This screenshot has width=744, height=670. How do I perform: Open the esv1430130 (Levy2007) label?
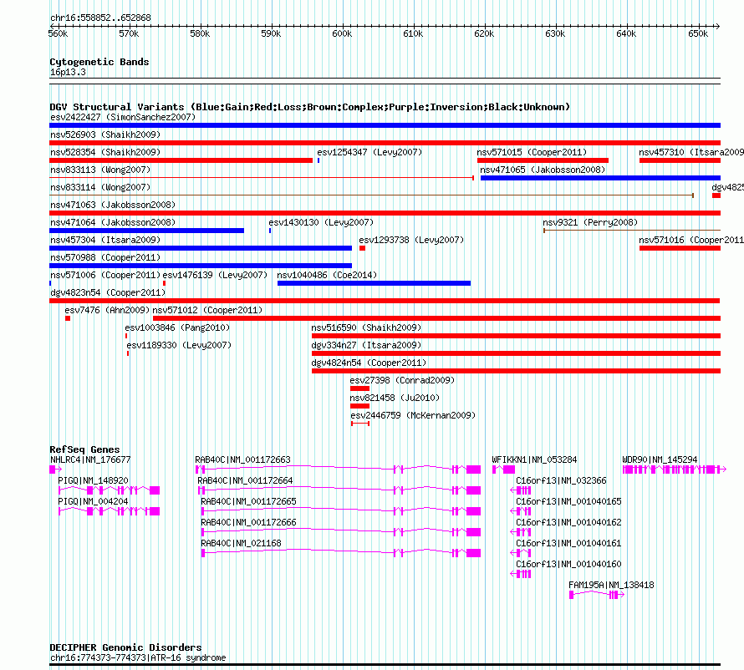coord(321,222)
